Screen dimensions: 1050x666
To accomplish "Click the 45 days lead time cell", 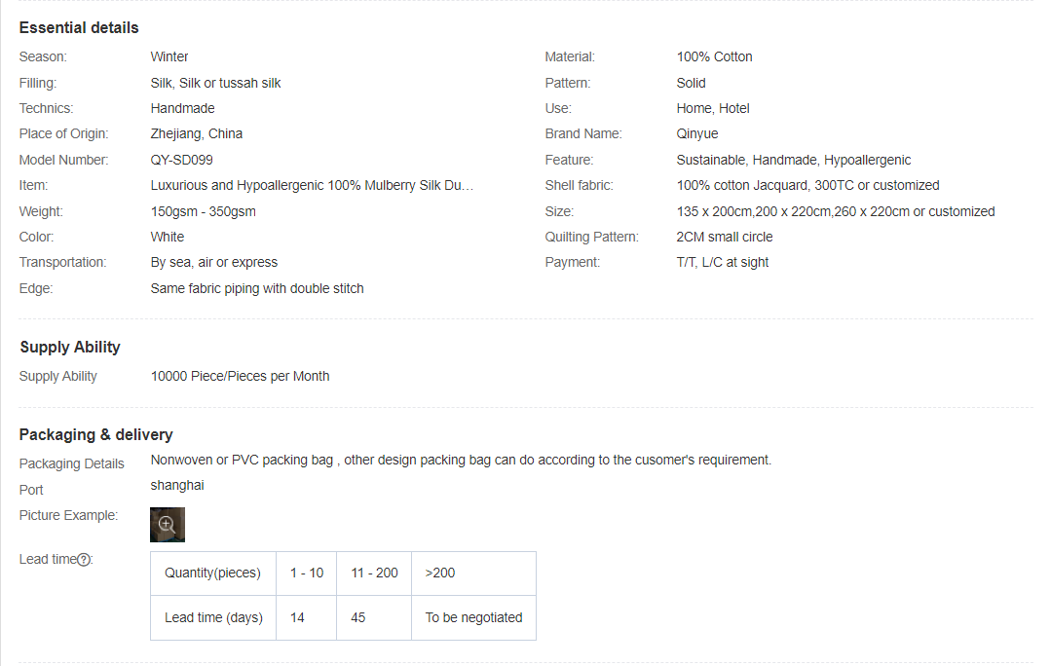I will pyautogui.click(x=374, y=617).
